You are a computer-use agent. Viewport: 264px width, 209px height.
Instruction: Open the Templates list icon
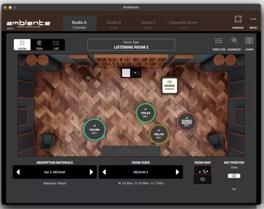coord(219,44)
